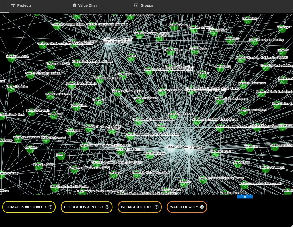The width and height of the screenshot is (293, 227).
Task: Click the Protect Our Colorado label
Action: point(273,168)
